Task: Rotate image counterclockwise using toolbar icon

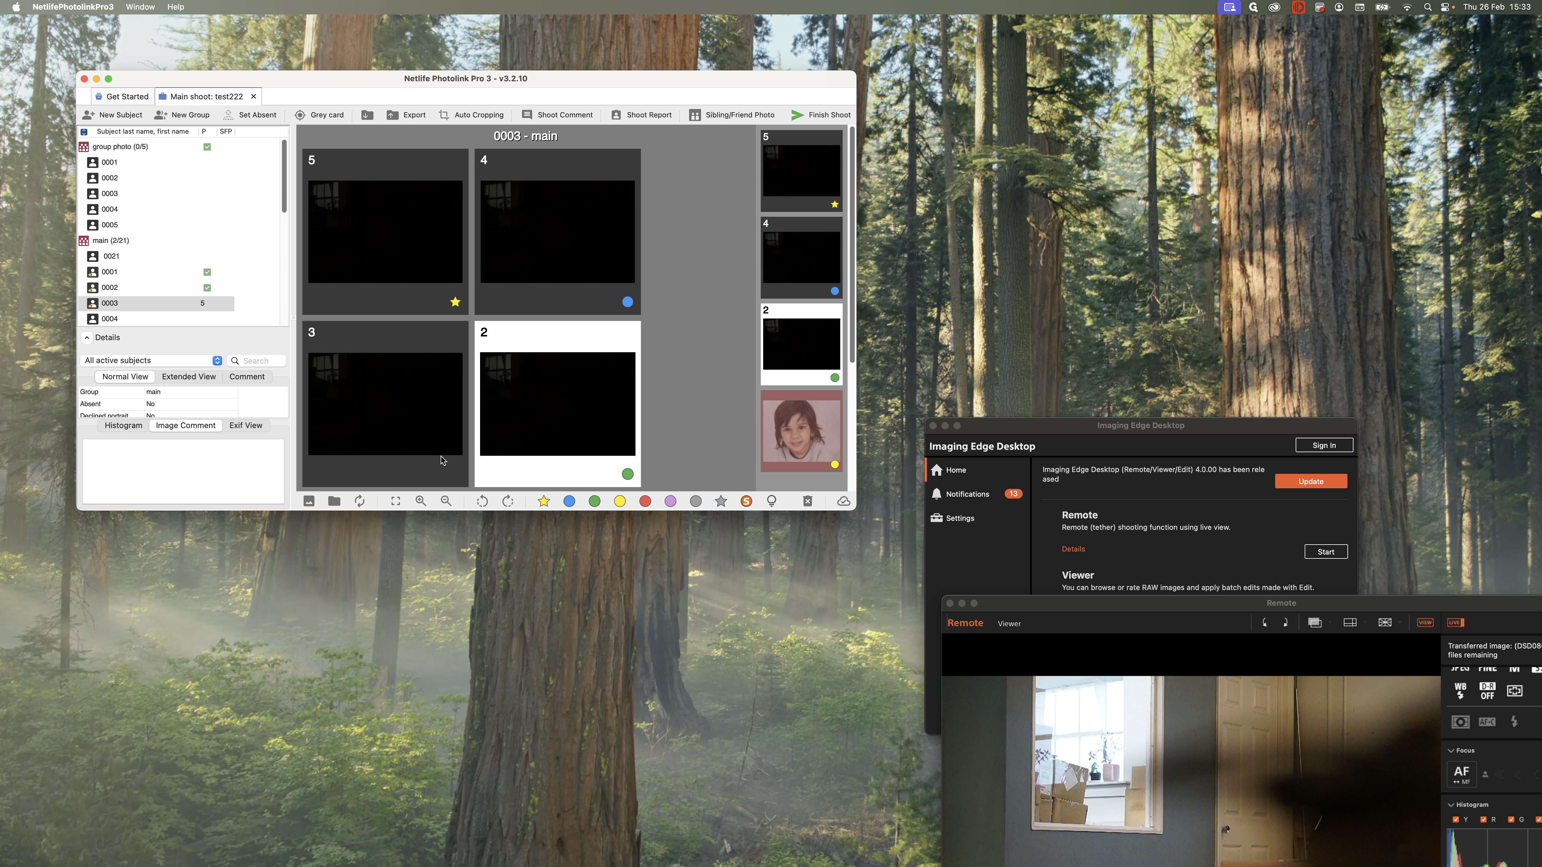Action: pyautogui.click(x=482, y=502)
